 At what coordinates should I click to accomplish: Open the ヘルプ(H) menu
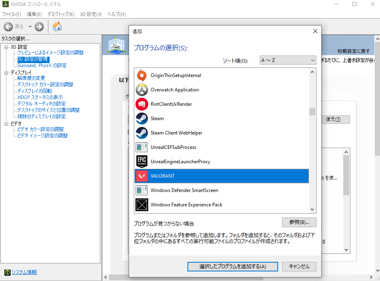(117, 14)
